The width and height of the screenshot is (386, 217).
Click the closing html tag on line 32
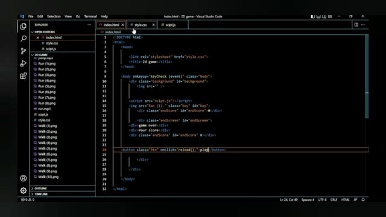click(x=120, y=189)
